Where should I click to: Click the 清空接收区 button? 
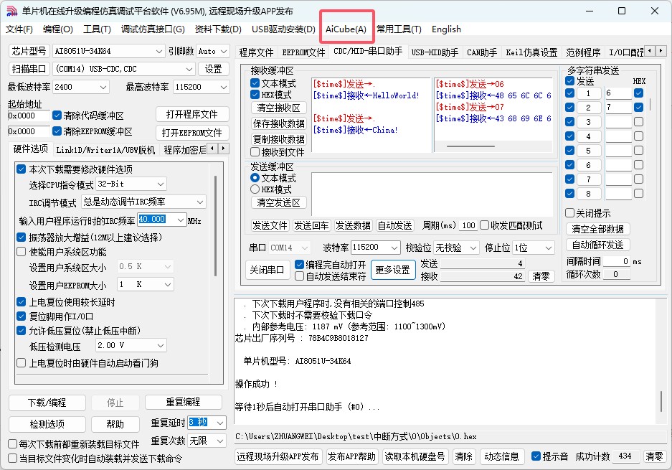(x=278, y=108)
